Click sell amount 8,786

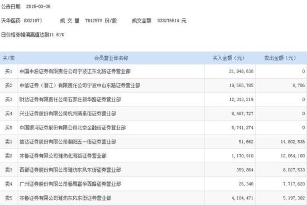(299, 85)
